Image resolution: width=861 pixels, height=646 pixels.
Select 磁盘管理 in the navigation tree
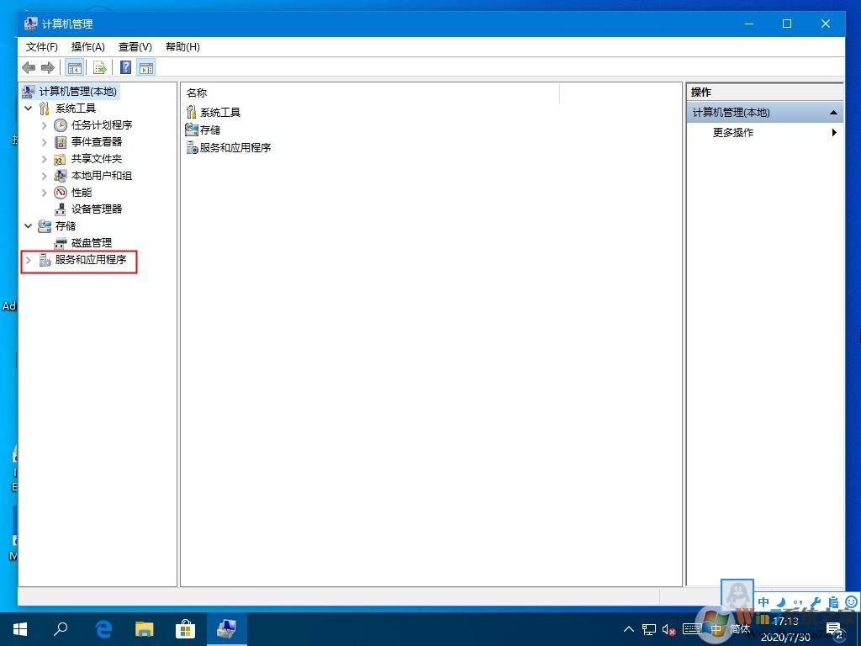click(x=93, y=244)
